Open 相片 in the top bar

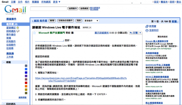tap(27, 2)
